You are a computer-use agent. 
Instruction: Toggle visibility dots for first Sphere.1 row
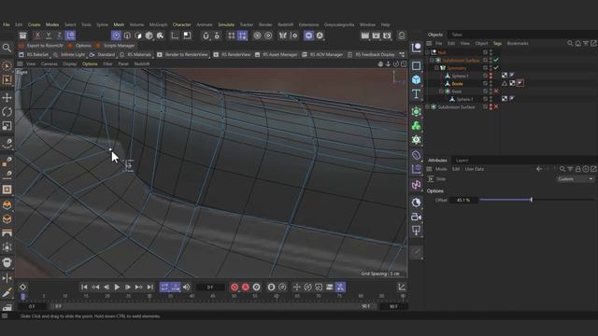click(x=491, y=76)
